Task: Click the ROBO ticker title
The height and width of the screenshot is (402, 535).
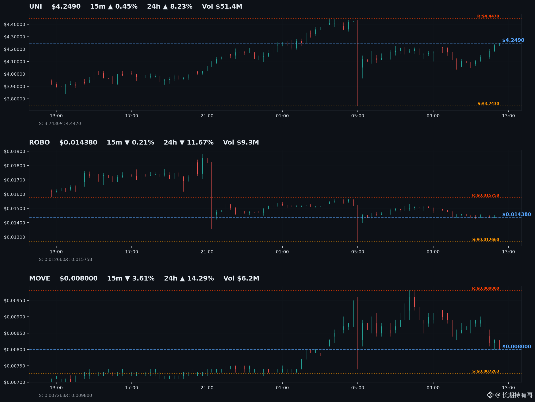Action: pyautogui.click(x=40, y=143)
